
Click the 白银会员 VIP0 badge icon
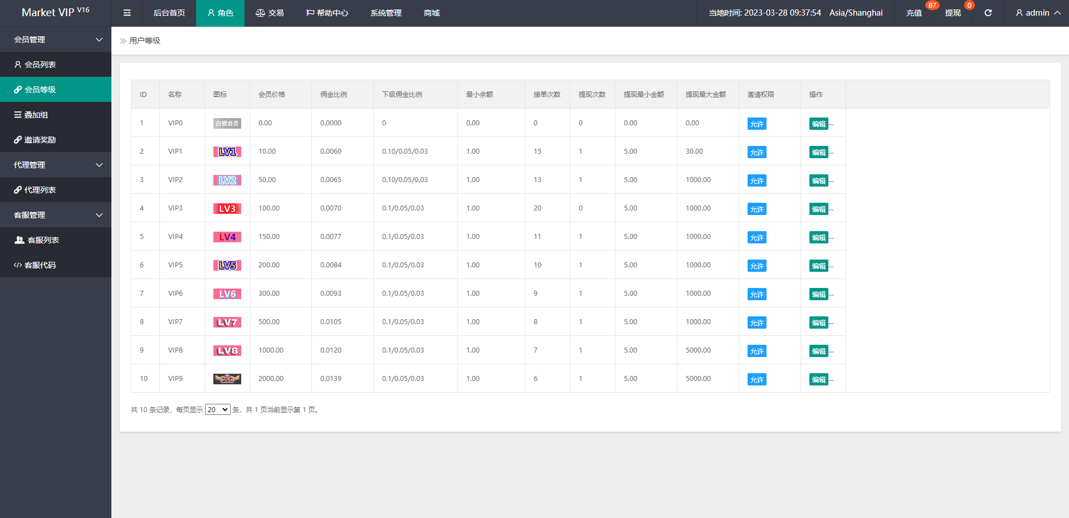227,123
